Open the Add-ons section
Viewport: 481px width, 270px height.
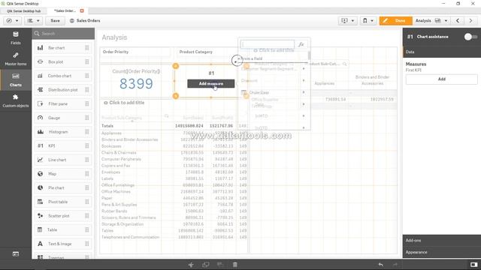click(x=442, y=240)
